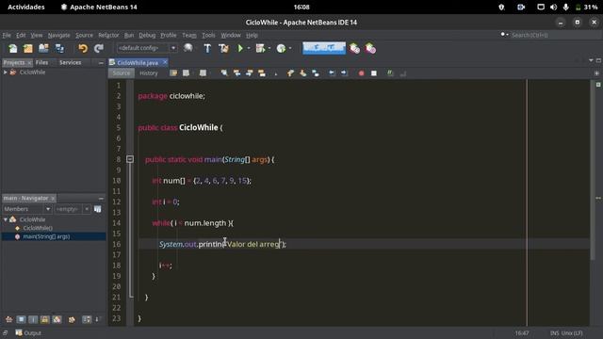Toggle Highlight Search in the editor toolbar
This screenshot has height=339, width=603.
pyautogui.click(x=262, y=73)
